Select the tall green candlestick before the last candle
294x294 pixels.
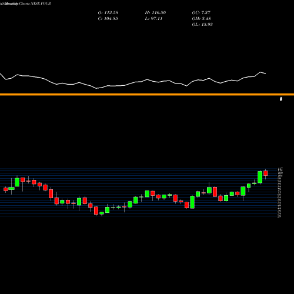coord(260,177)
